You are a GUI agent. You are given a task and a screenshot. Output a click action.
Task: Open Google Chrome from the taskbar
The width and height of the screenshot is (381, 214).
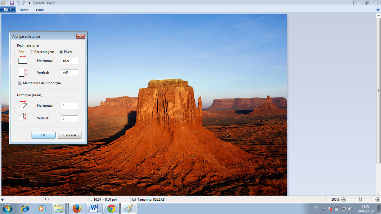point(111,209)
